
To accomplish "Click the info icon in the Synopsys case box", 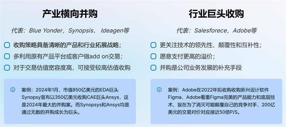I will (13, 90).
